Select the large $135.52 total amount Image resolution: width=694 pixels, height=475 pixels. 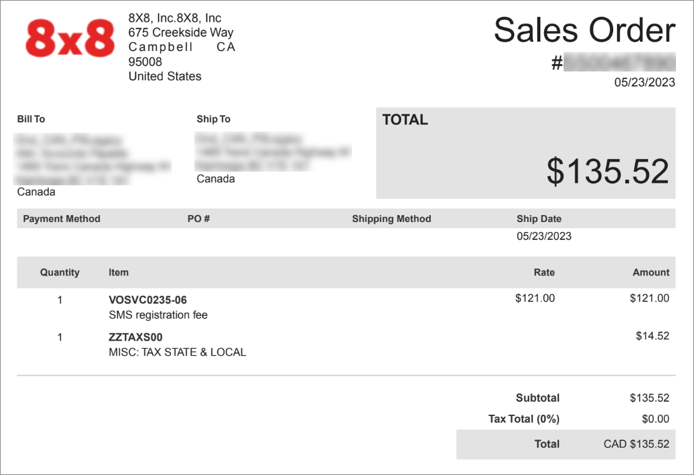click(x=607, y=172)
